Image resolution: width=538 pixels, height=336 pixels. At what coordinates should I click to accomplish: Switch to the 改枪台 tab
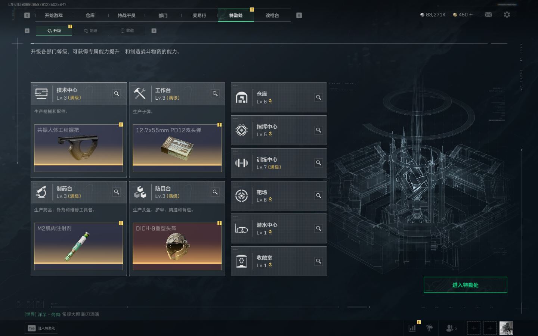[272, 15]
